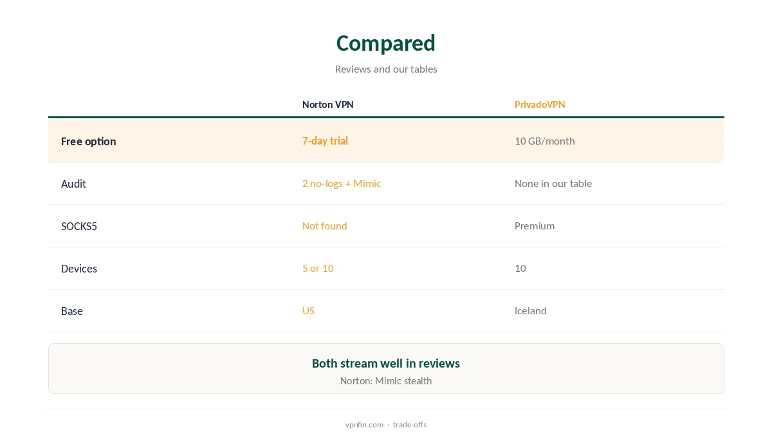Screen dimensions: 772x437
Task: Click the Devices row label
Action: click(79, 269)
